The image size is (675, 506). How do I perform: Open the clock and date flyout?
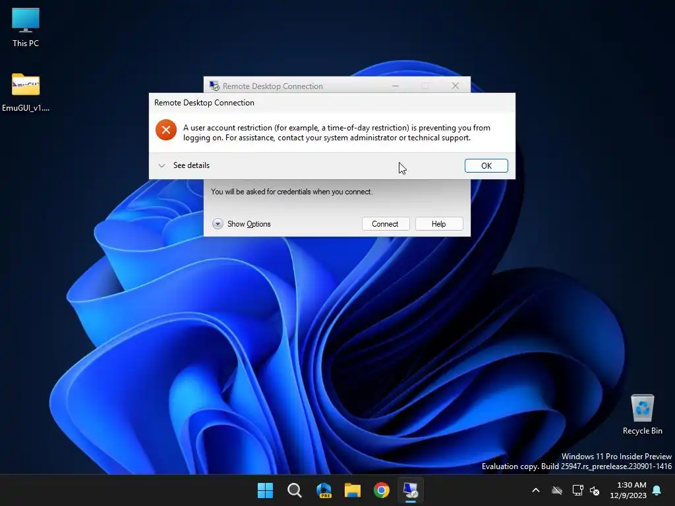628,490
